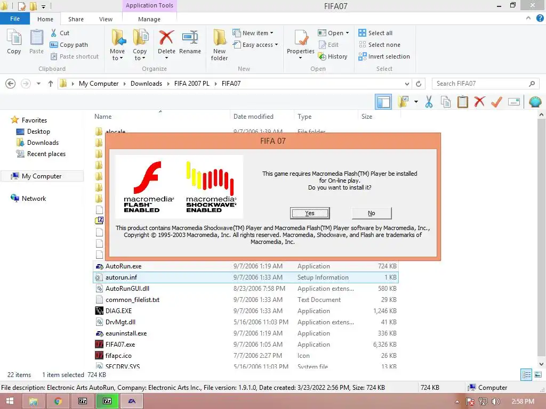The height and width of the screenshot is (409, 546).
Task: Toggle the preview pane layout icon in the toolbar
Action: [383, 102]
